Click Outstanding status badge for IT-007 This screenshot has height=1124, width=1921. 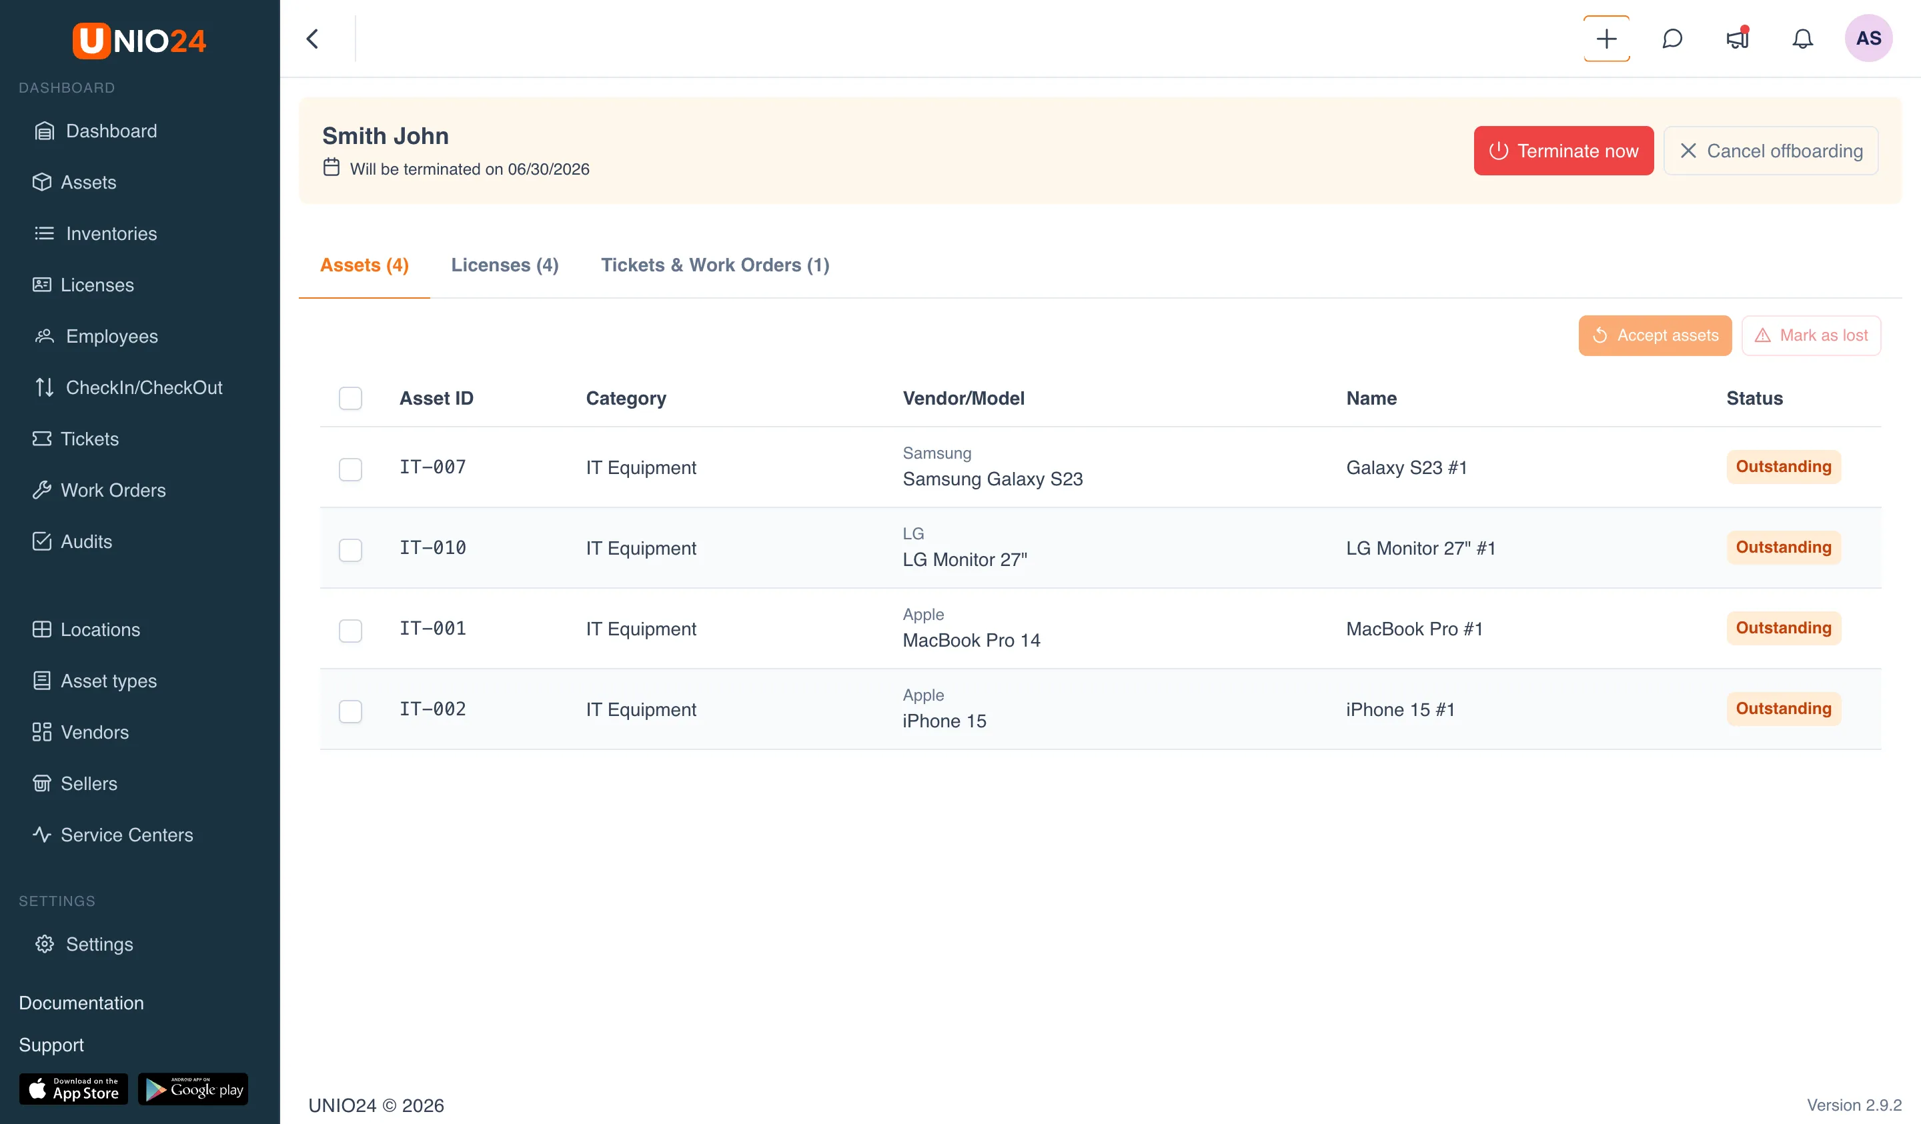[x=1783, y=467]
